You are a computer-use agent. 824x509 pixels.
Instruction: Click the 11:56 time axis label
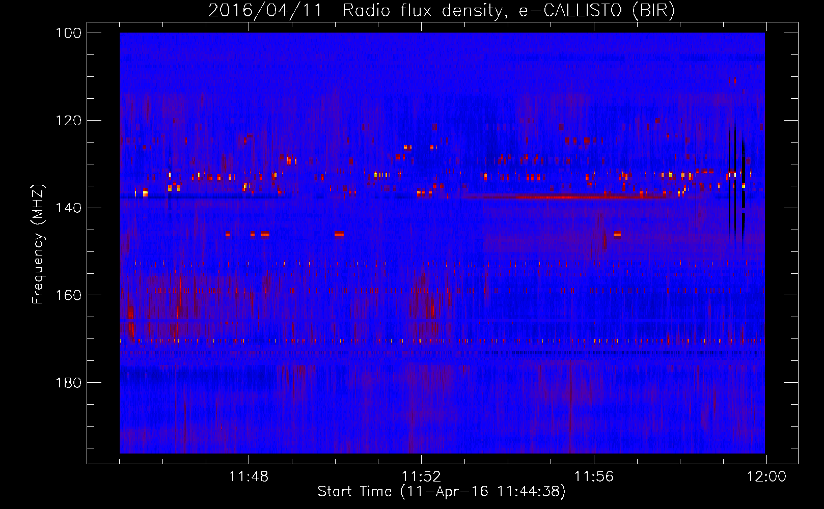pos(594,477)
